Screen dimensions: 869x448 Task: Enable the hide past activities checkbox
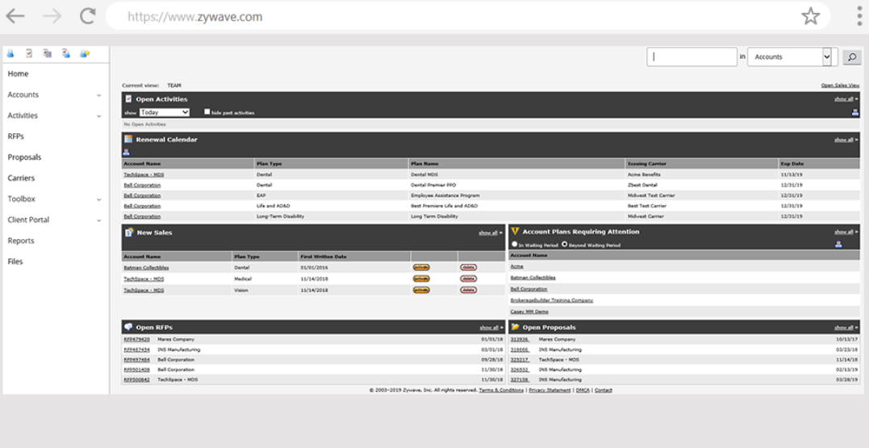coord(207,111)
